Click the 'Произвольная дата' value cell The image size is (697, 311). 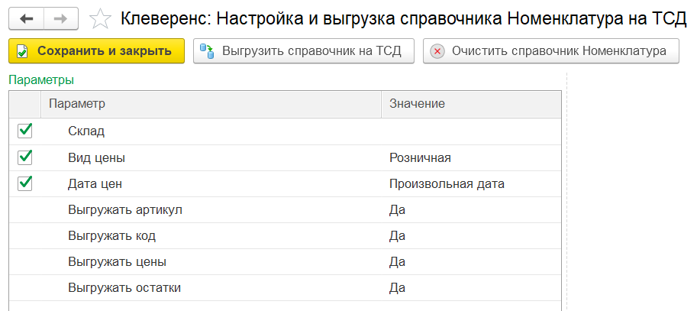click(471, 183)
